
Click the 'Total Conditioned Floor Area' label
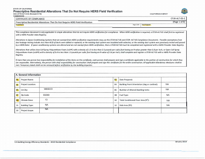tap(134, 100)
